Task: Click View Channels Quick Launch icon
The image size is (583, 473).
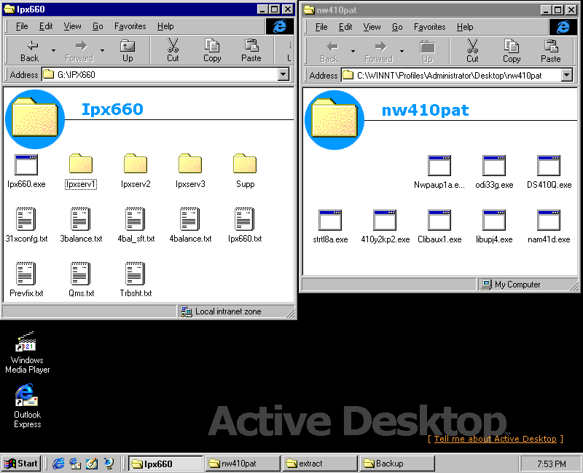Action: click(109, 464)
